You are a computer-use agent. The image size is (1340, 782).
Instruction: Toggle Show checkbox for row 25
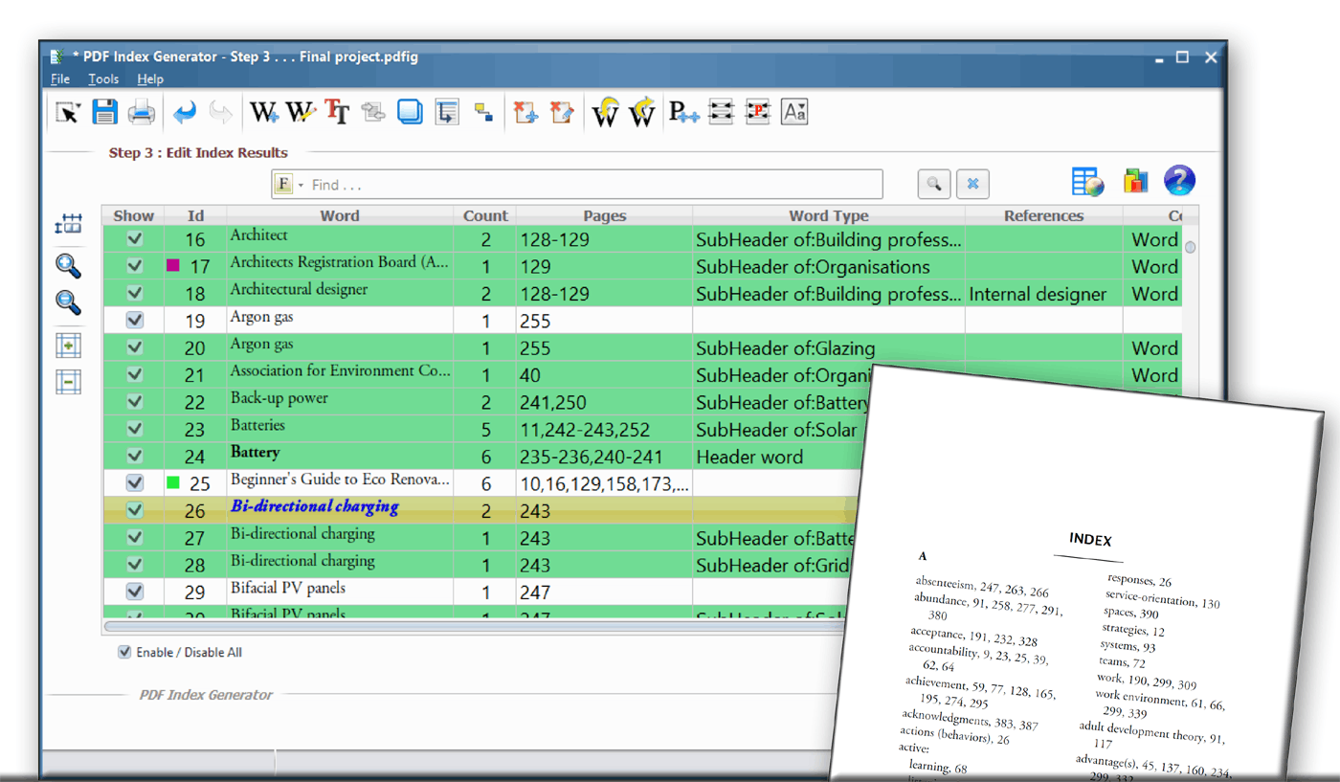[135, 482]
